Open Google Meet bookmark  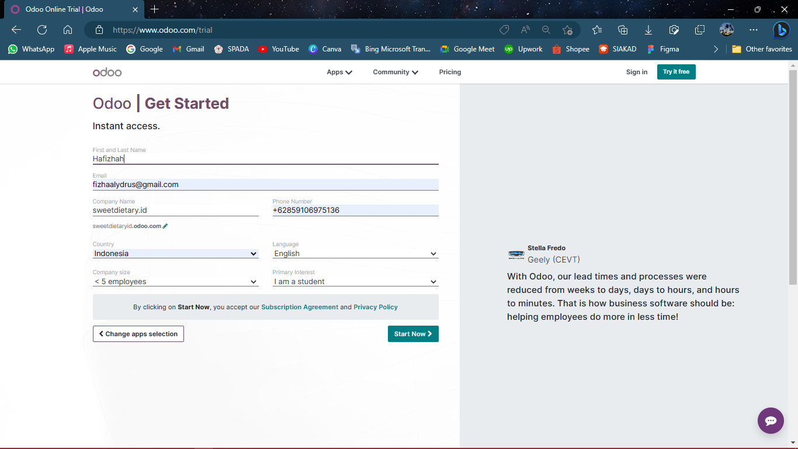(x=467, y=49)
